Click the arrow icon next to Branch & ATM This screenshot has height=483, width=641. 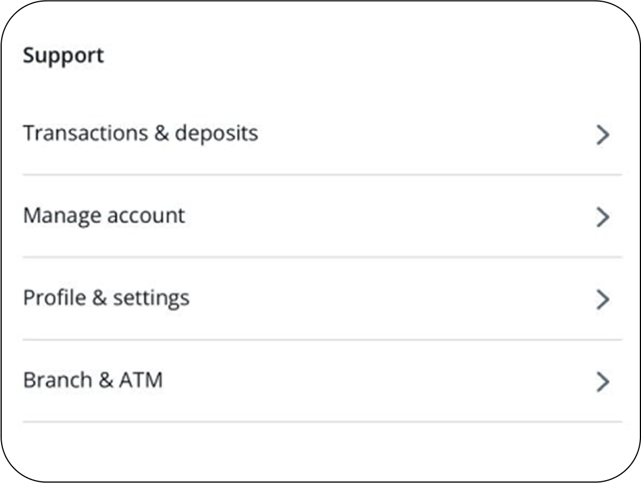click(602, 382)
